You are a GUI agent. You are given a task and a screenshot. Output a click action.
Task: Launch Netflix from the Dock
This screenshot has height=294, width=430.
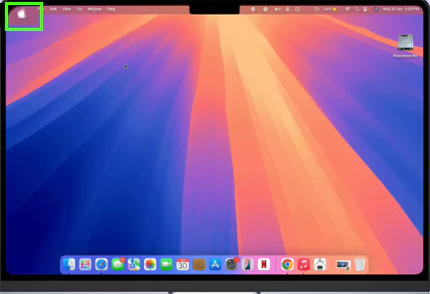tap(264, 265)
